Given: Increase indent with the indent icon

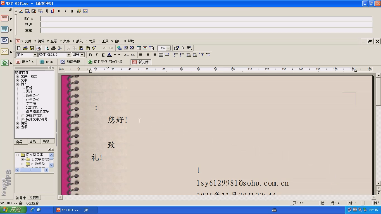Looking at the screenshot, I should coord(195,55).
